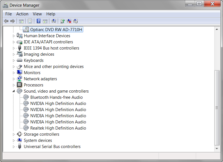Click the vertical scrollbar thumb
Image resolution: width=223 pixels, height=162 pixels.
tap(217, 108)
